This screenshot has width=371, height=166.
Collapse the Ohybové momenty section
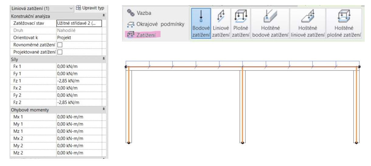tap(104, 109)
